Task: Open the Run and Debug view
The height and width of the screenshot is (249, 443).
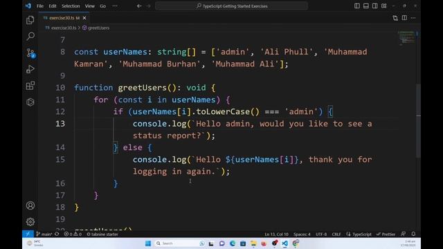Action: click(x=30, y=69)
